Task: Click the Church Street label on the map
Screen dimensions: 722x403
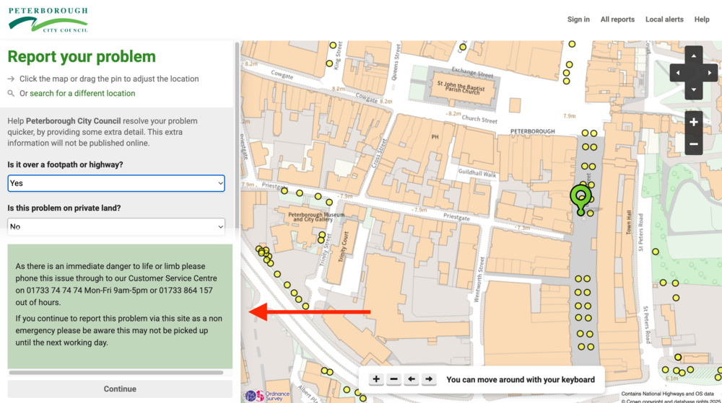Action: [479, 119]
